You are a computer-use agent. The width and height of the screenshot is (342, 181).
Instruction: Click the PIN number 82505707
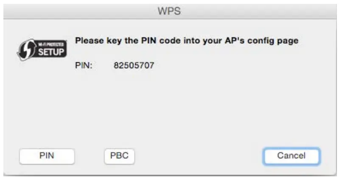point(134,66)
